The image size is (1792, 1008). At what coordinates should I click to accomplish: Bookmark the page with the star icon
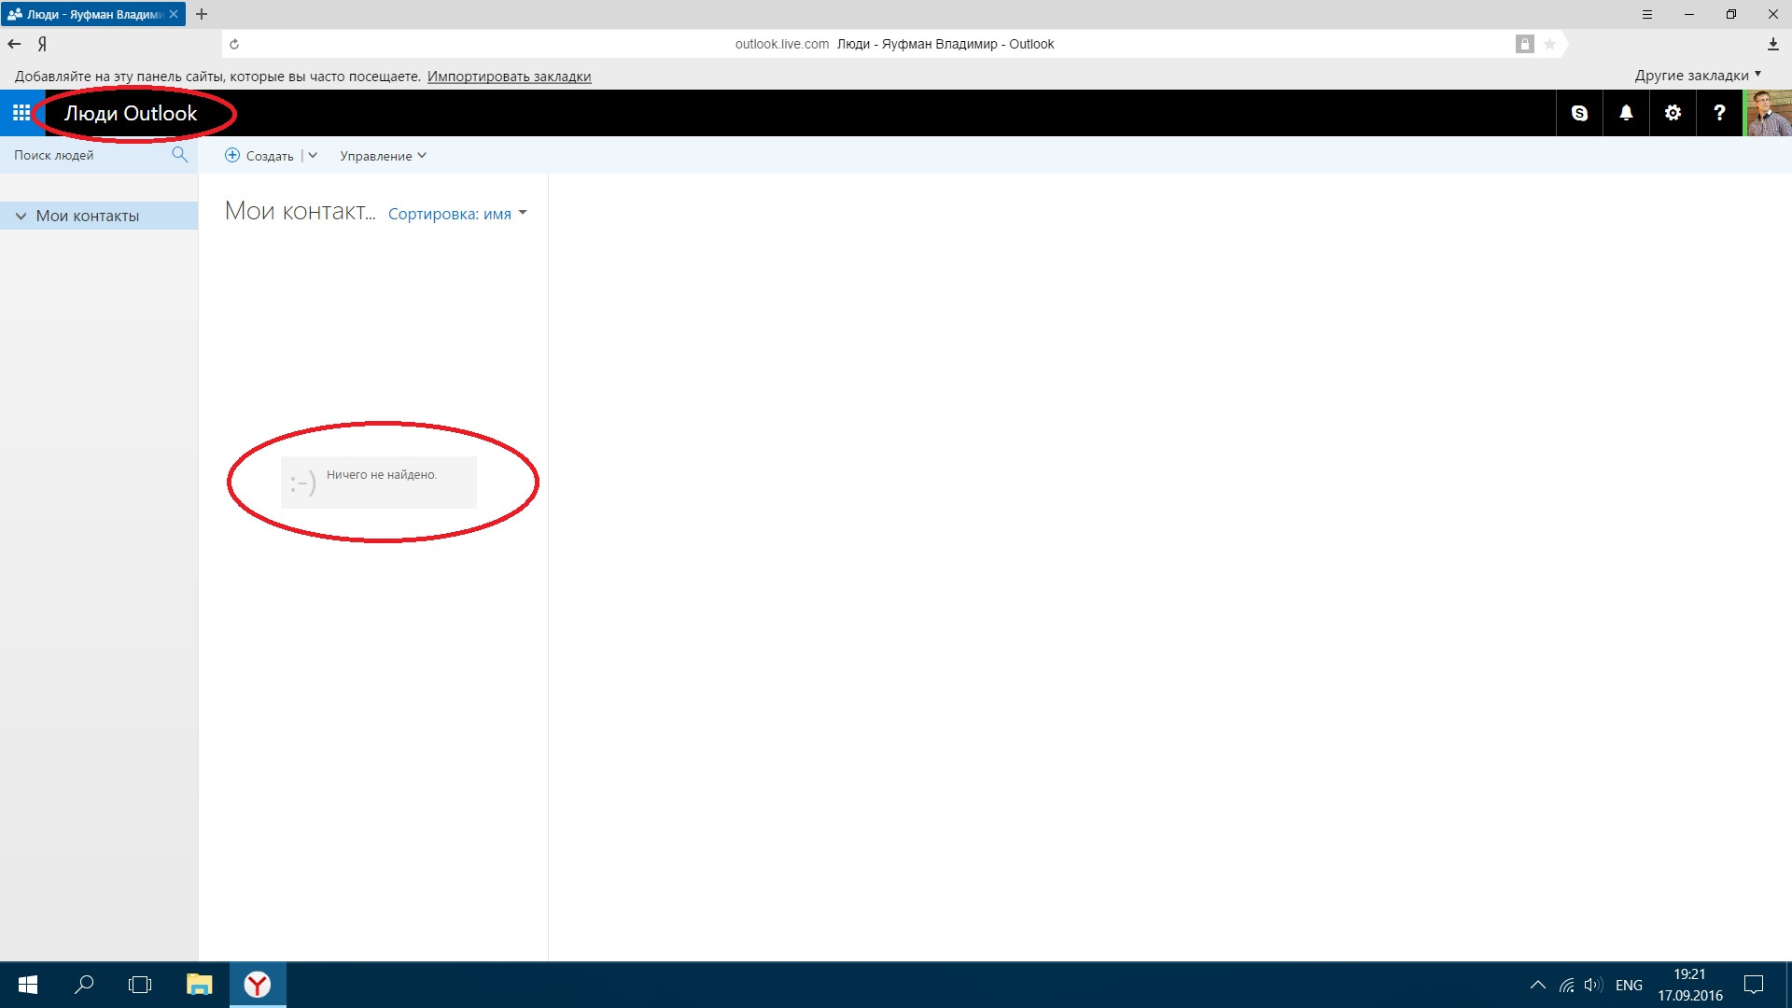coord(1549,44)
